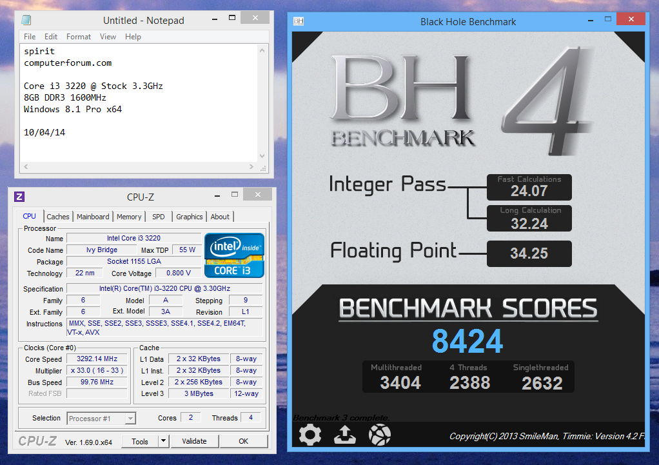659x465 pixels.
Task: Click the Package value 'Socket 1155 LGA'
Action: pos(133,261)
